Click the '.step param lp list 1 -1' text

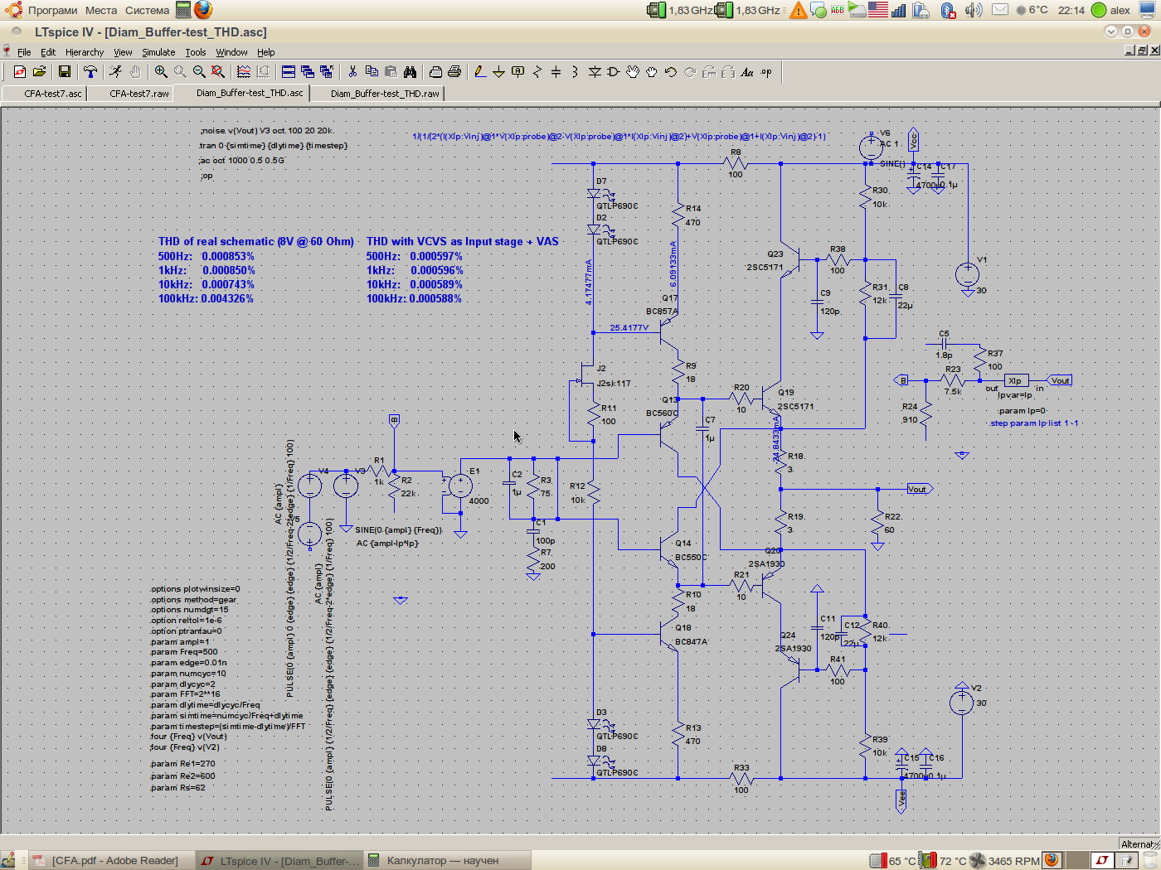(x=1034, y=423)
